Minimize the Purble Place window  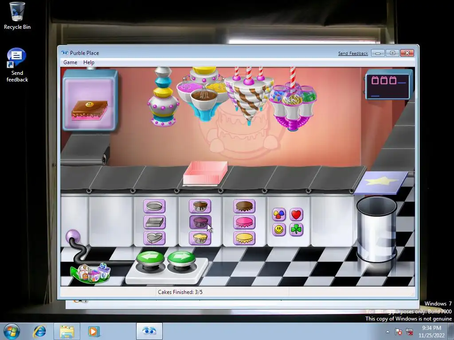point(378,53)
